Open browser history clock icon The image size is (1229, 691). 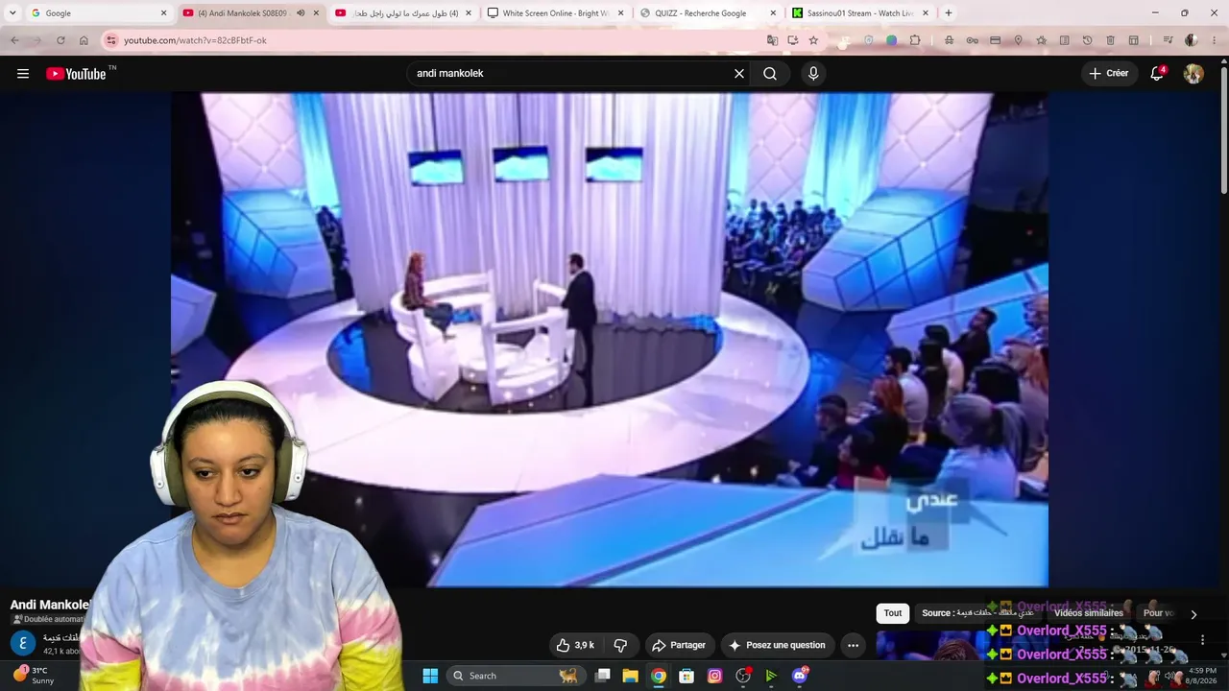[1087, 40]
